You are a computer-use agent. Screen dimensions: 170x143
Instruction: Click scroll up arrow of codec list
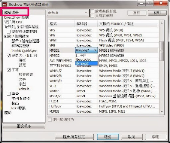click(162, 23)
